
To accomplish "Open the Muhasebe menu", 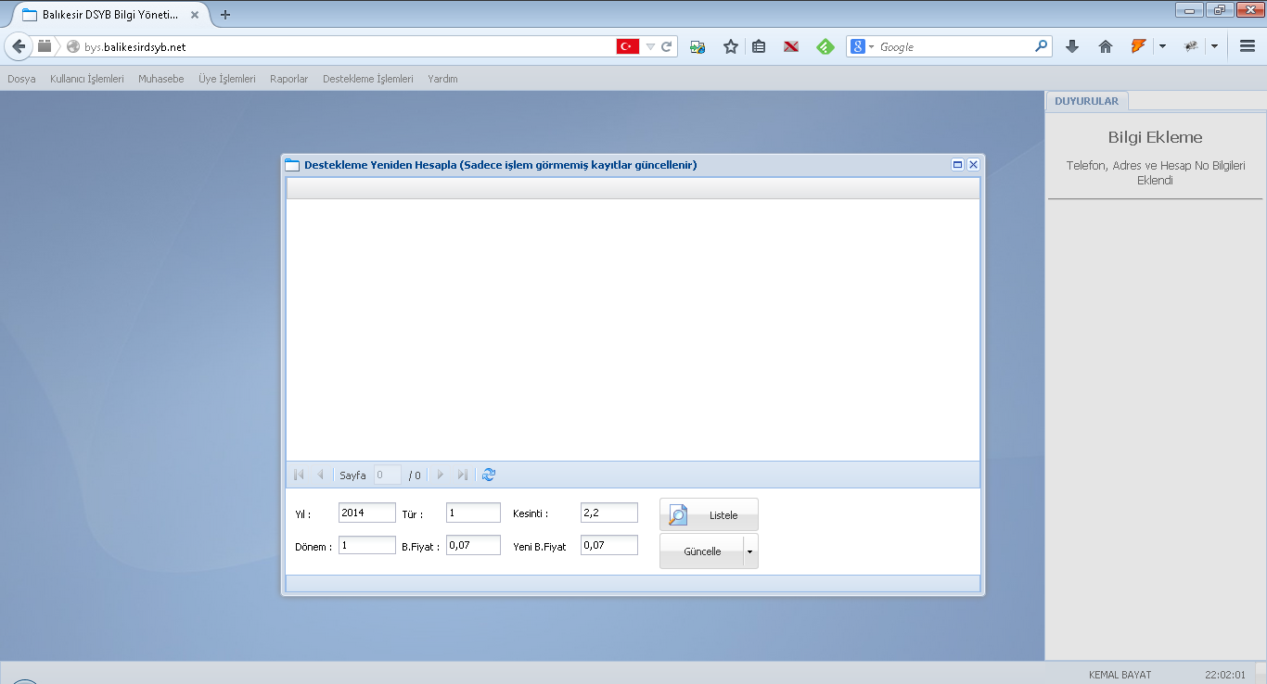I will pyautogui.click(x=161, y=79).
